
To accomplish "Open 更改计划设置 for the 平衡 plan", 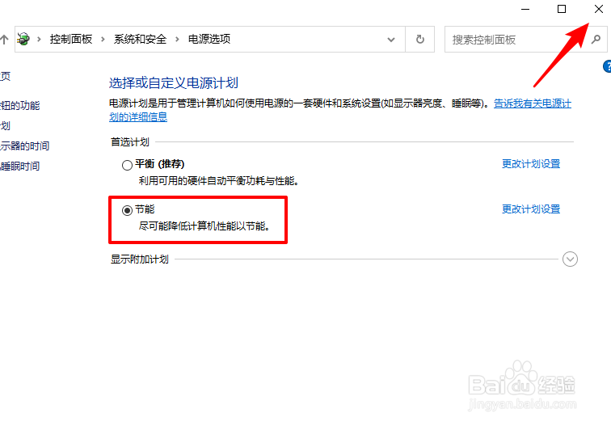I will point(531,164).
